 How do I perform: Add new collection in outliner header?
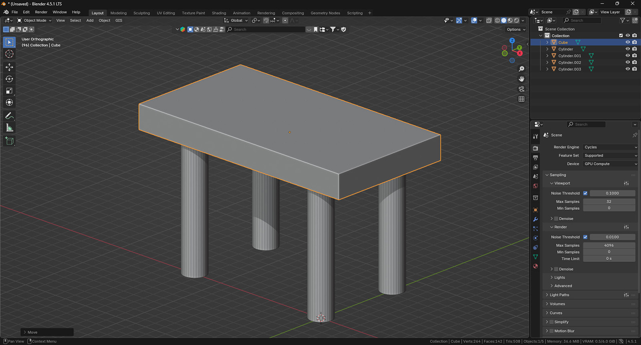coord(635,20)
